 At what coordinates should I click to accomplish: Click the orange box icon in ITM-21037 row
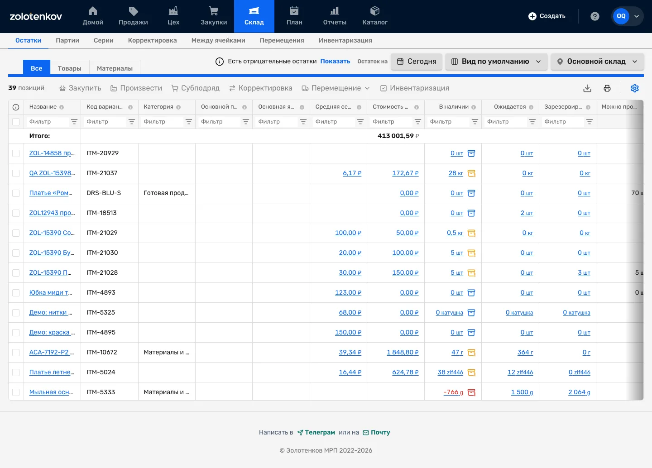click(x=471, y=173)
